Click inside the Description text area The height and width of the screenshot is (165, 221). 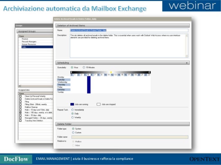(127, 46)
